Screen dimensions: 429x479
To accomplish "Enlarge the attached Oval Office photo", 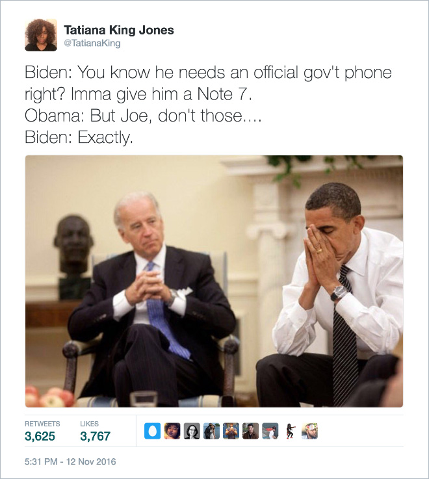I will pyautogui.click(x=214, y=281).
